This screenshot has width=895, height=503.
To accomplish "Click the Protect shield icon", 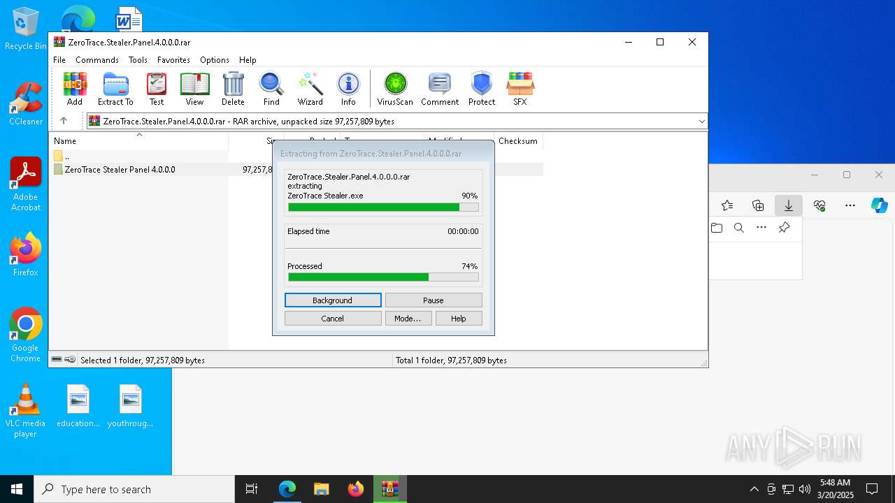I will tap(482, 89).
